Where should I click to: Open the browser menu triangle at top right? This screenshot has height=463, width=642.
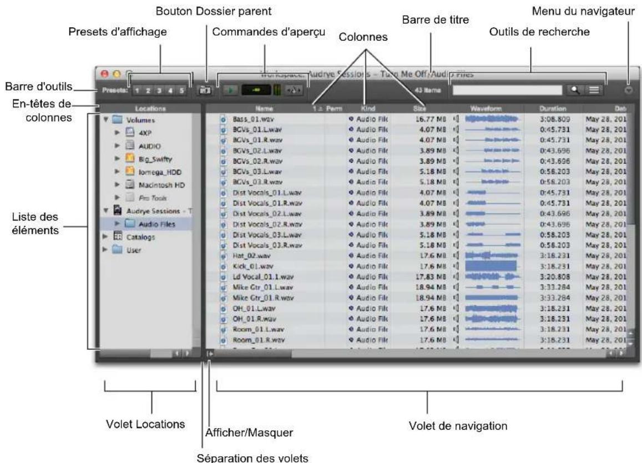(x=629, y=90)
